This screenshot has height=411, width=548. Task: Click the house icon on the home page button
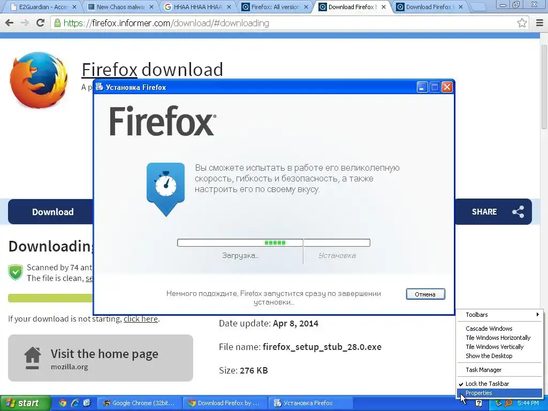click(33, 358)
